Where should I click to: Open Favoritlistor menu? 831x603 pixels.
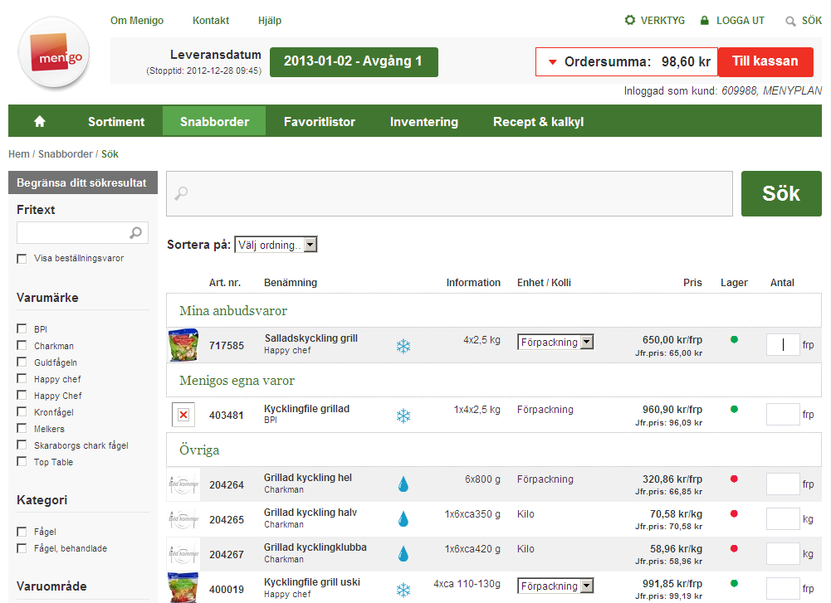point(320,122)
